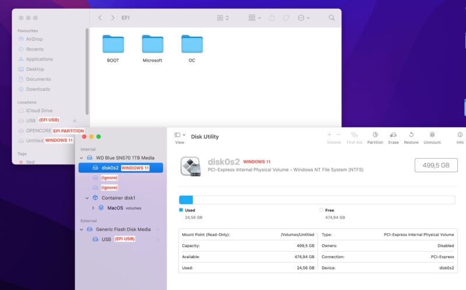Open Finder search magnifier

click(331, 18)
